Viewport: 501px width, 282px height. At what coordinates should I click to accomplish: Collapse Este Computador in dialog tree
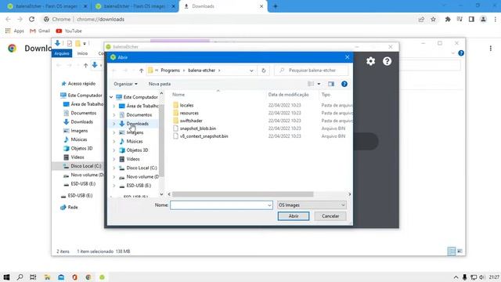point(111,97)
